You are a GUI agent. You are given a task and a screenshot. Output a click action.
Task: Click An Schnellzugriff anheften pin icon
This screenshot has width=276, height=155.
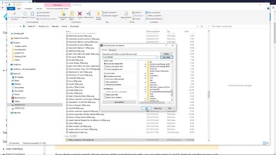tap(14, 14)
